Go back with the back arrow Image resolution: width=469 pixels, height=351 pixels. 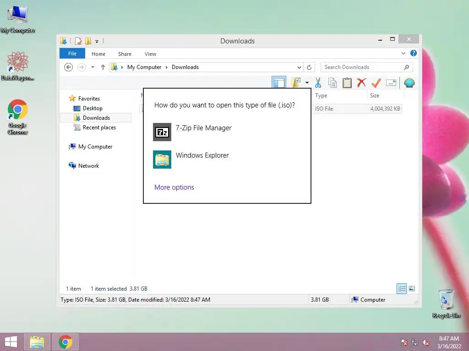69,67
